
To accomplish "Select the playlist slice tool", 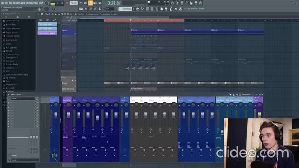I will [62, 14].
